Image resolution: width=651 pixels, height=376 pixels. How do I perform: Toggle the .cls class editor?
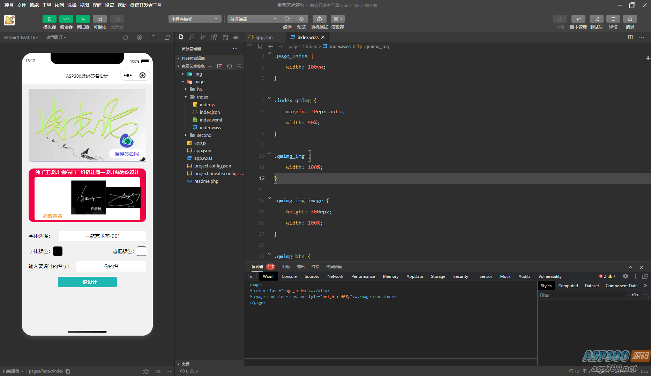click(x=634, y=295)
